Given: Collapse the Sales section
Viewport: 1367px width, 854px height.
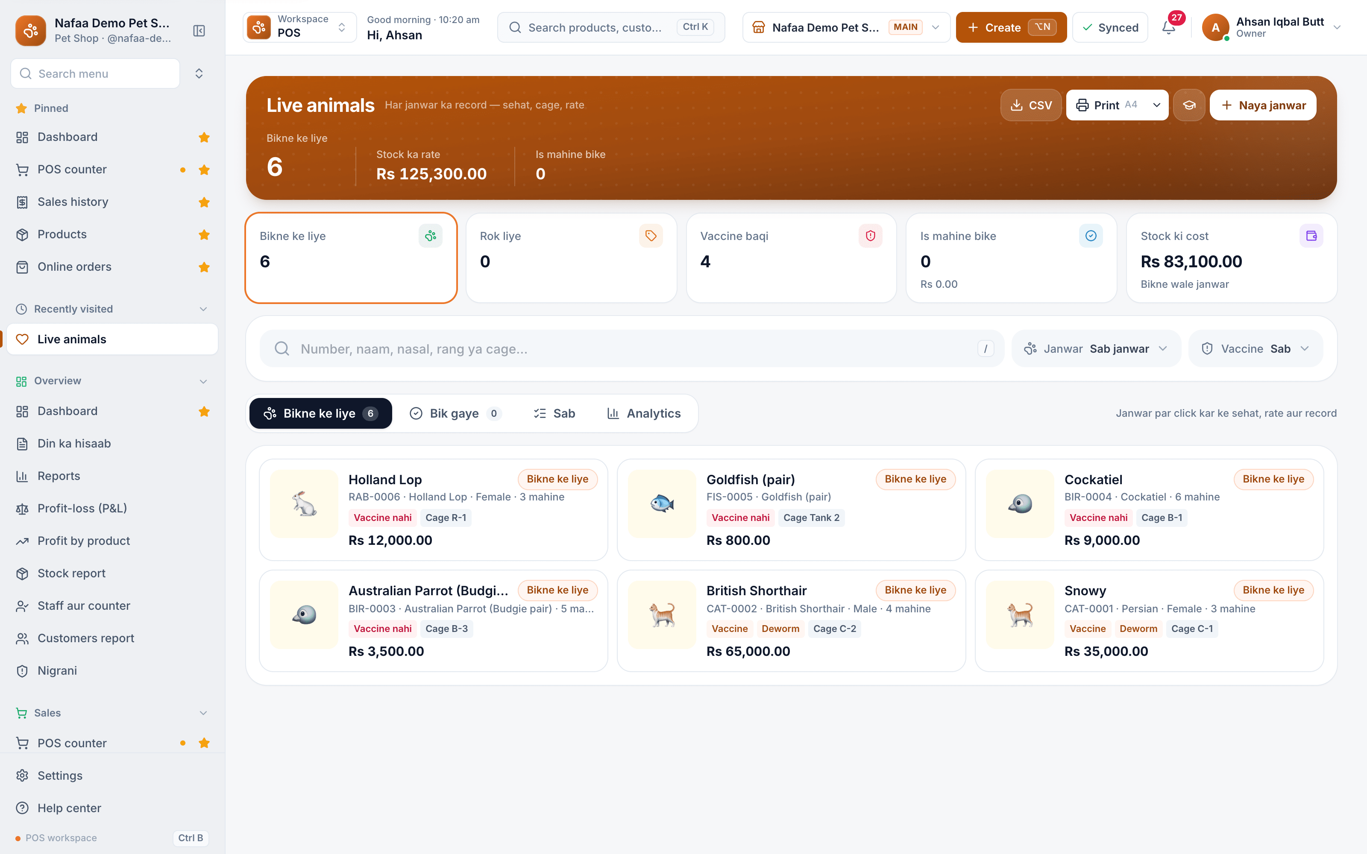Looking at the screenshot, I should pyautogui.click(x=203, y=713).
